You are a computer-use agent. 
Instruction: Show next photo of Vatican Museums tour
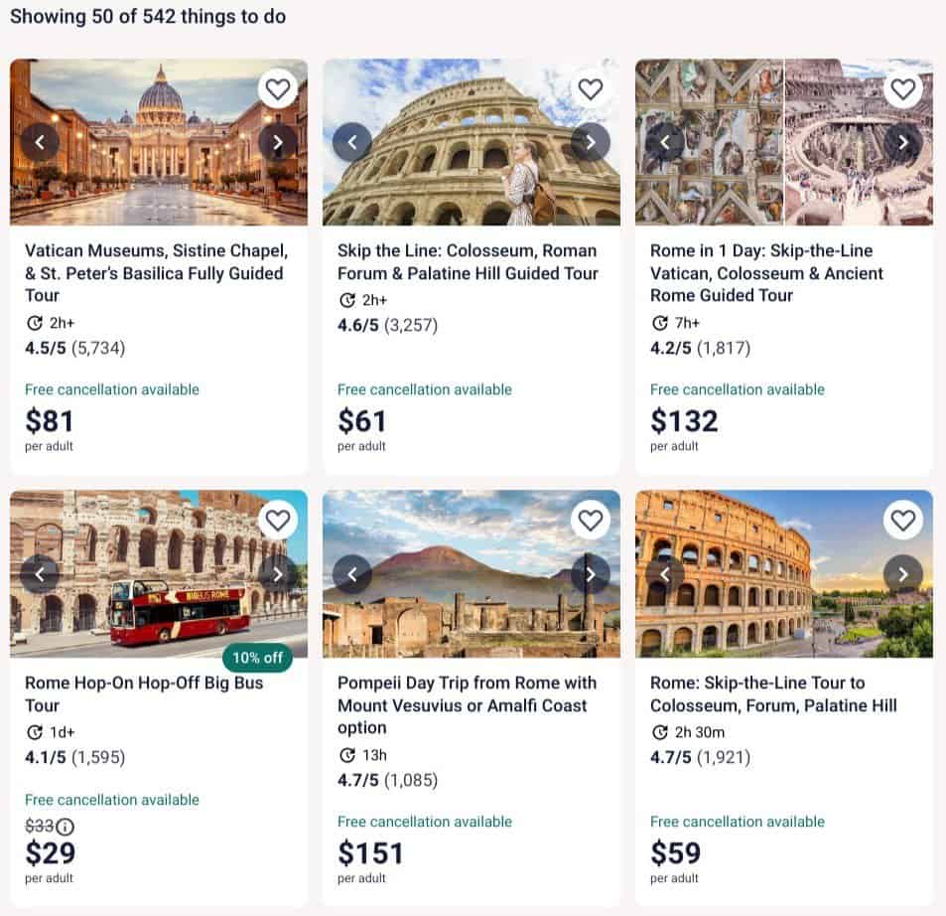point(278,142)
